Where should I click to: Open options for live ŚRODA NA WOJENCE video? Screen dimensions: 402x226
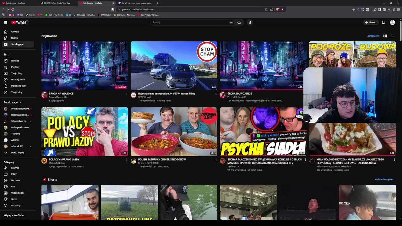click(127, 94)
